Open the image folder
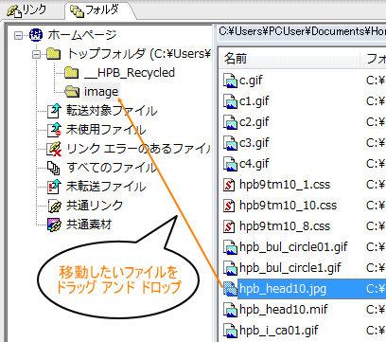Screen dimensions: 386x342 (101, 92)
